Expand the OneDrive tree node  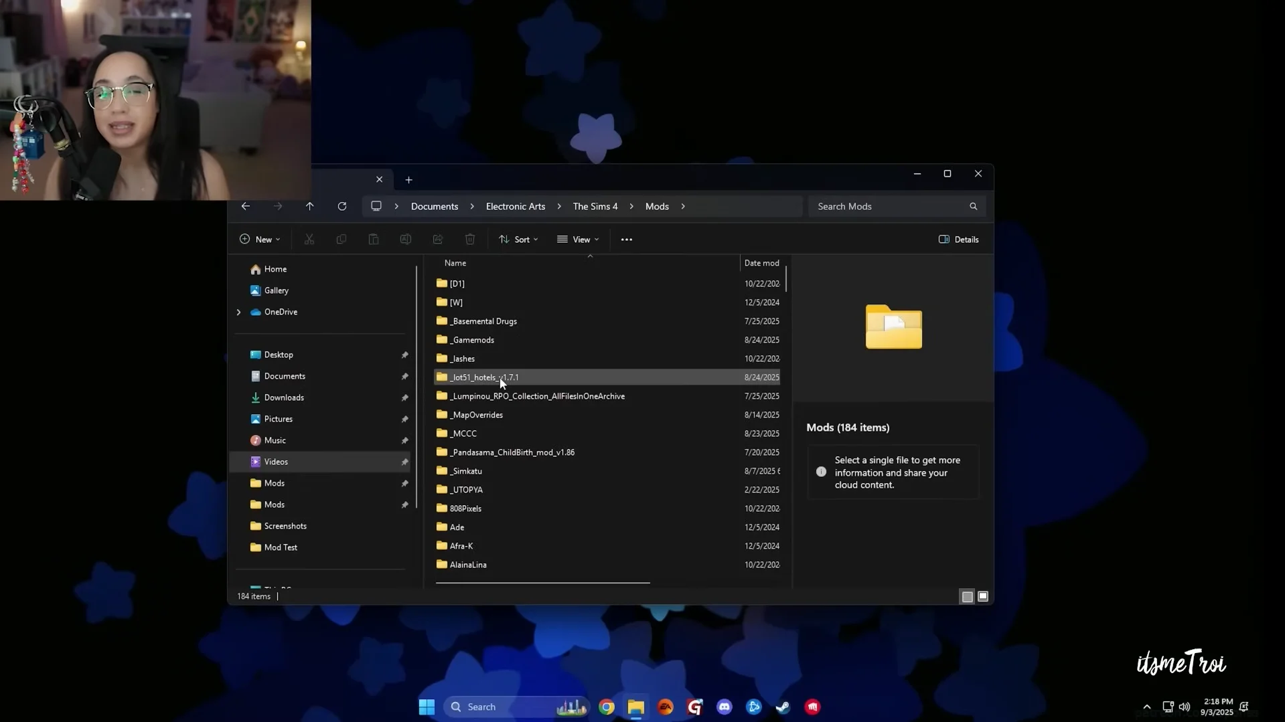(238, 312)
